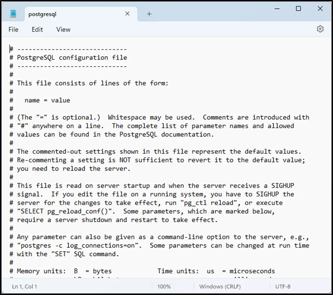Open the Edit menu
This screenshot has height=295, width=333.
coord(37,29)
